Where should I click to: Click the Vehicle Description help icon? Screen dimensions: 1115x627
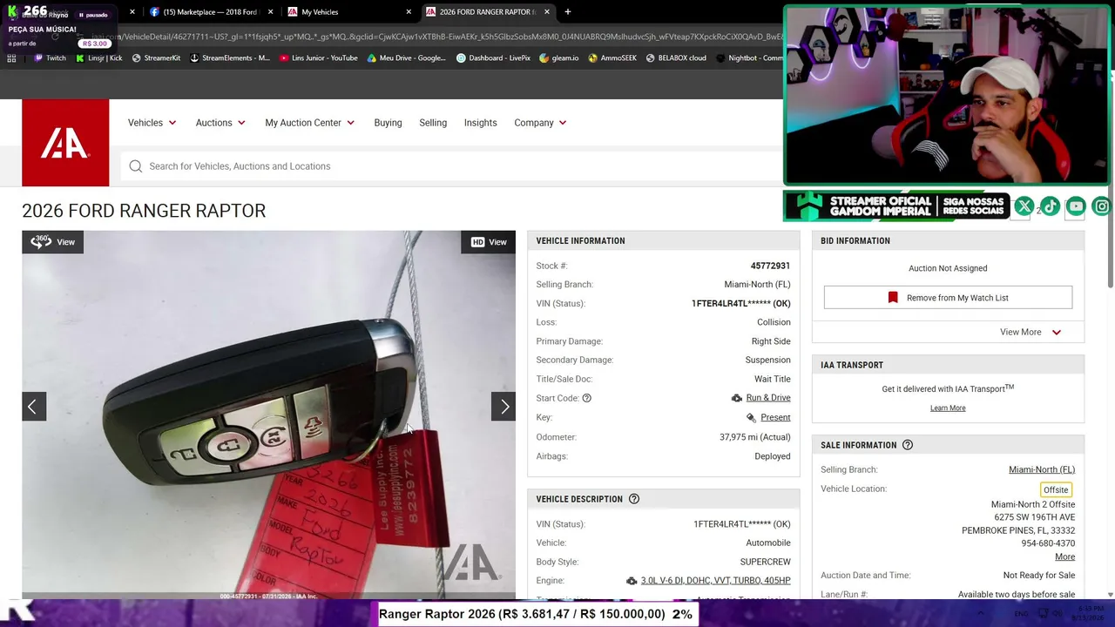[634, 499]
